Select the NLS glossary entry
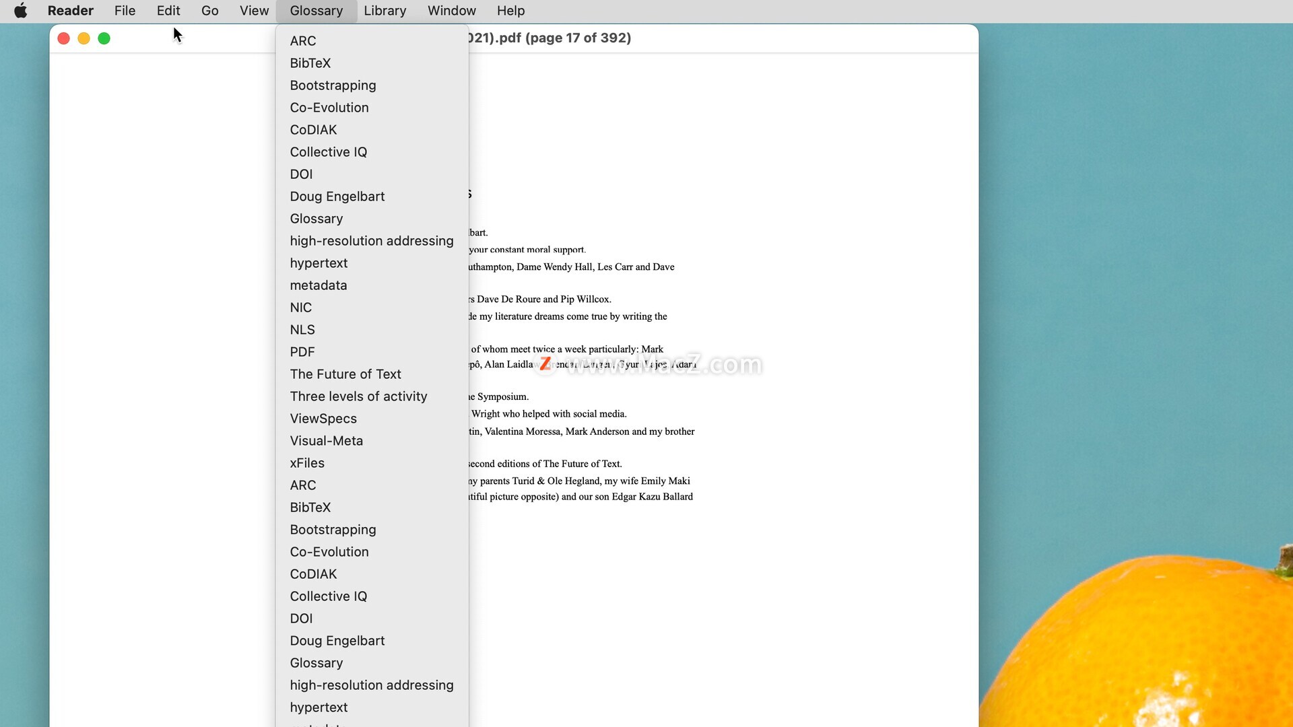Viewport: 1293px width, 727px height. [x=372, y=330]
